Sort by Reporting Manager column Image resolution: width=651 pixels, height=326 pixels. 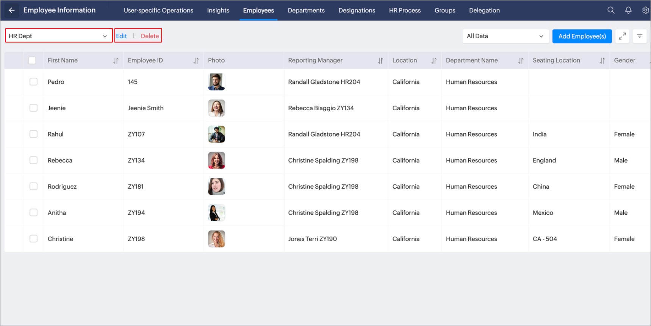380,61
